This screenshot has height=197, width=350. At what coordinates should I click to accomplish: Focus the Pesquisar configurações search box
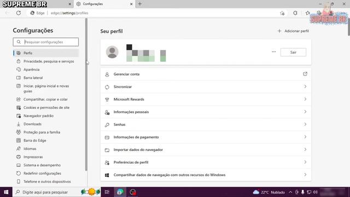pyautogui.click(x=46, y=42)
